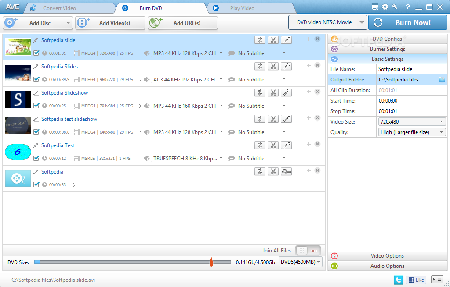Image resolution: width=450 pixels, height=287 pixels.
Task: Click scissors clip icon for Softpedia slide
Action: click(x=273, y=40)
